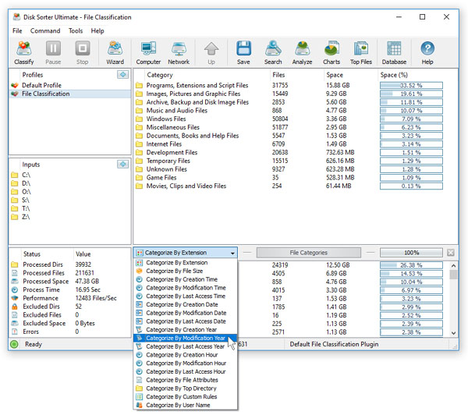Click the Classify toolbar icon

tap(24, 53)
